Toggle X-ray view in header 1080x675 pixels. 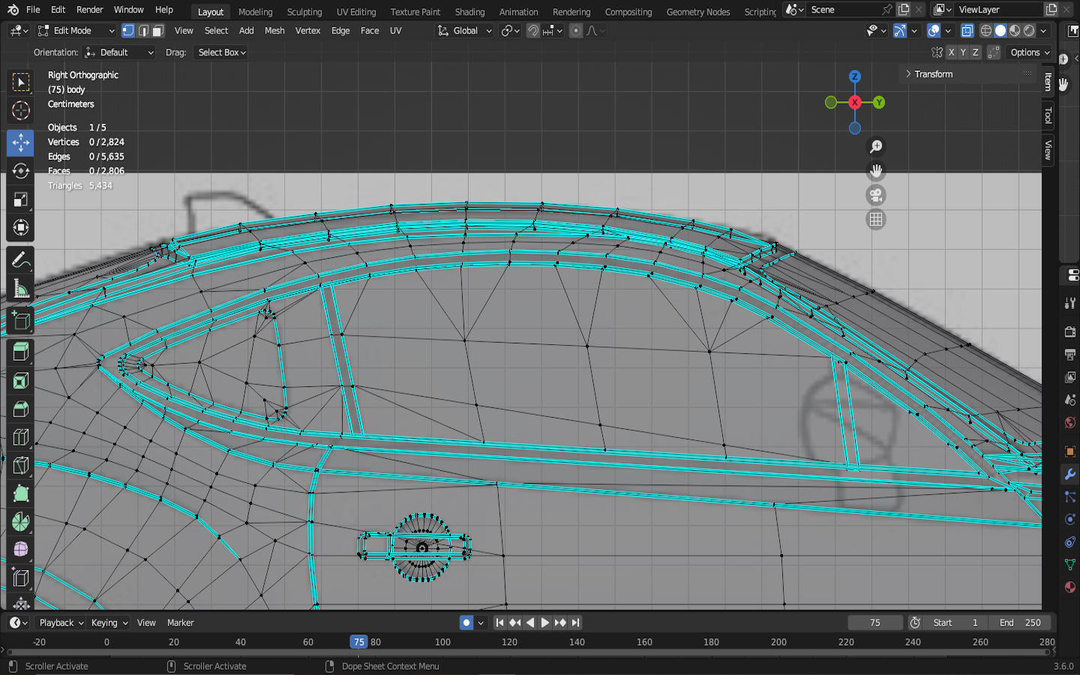tap(967, 31)
